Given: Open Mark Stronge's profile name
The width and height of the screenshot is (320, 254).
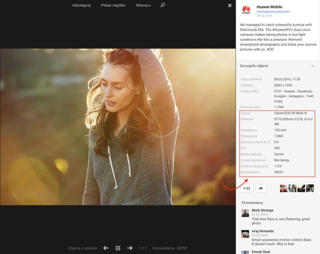Looking at the screenshot, I should point(262,210).
